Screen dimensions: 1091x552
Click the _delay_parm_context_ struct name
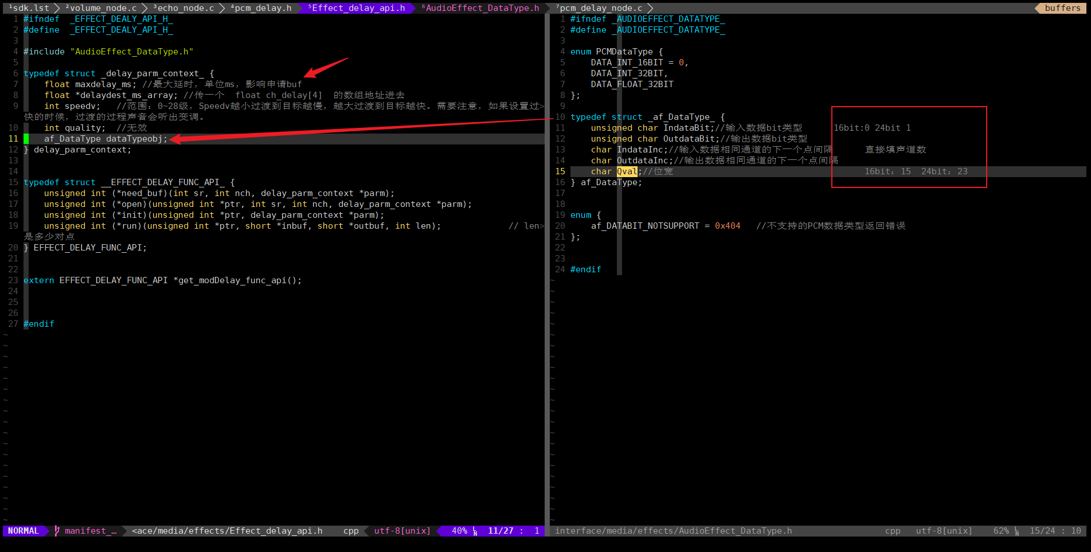pyautogui.click(x=152, y=73)
